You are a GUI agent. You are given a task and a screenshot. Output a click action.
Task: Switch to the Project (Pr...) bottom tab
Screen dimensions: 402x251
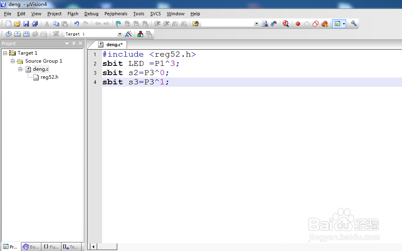(10, 247)
